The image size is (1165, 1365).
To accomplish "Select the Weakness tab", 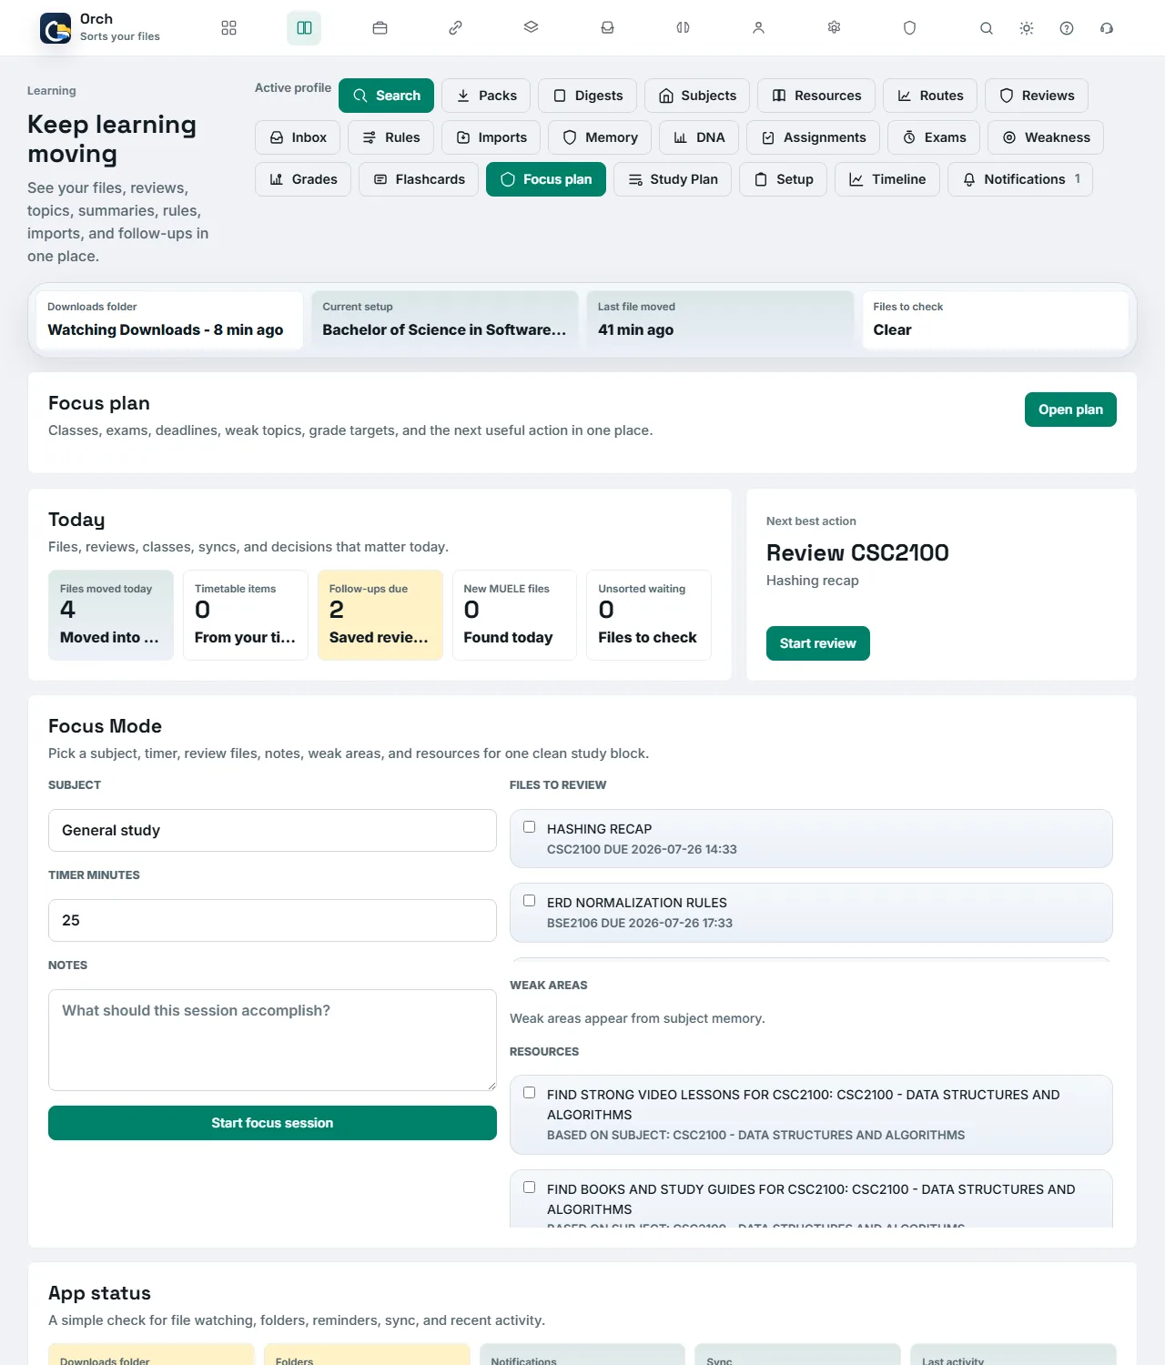I will pos(1046,137).
